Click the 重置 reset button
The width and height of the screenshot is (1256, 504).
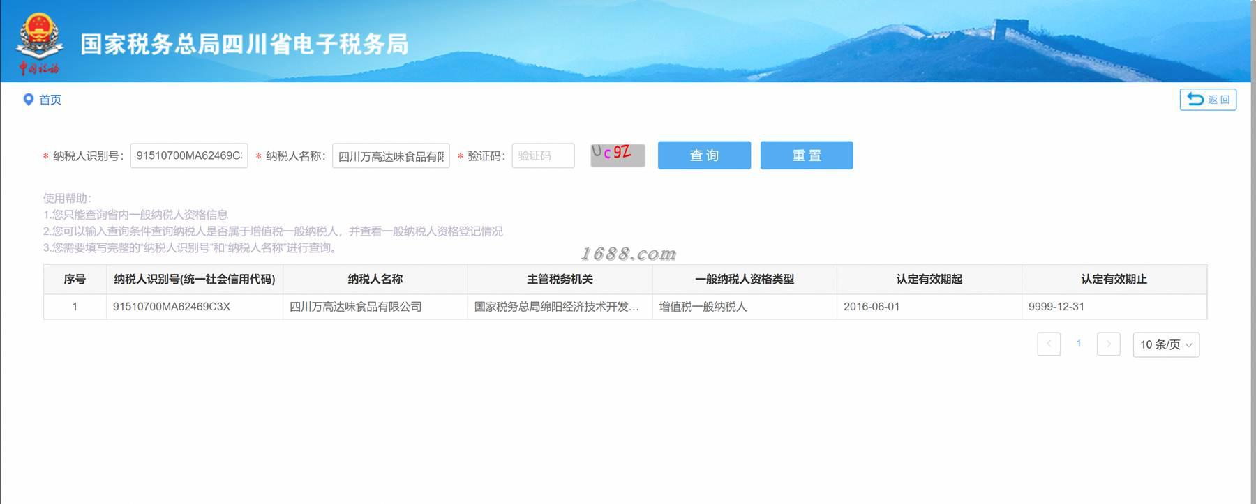pyautogui.click(x=807, y=155)
